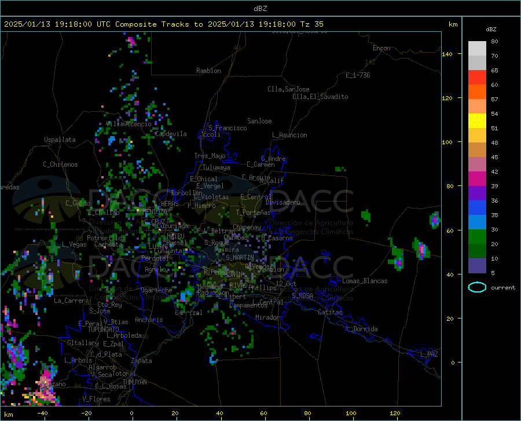Click the Uspallata place label
Screen dimensions: 521x421
pos(60,140)
